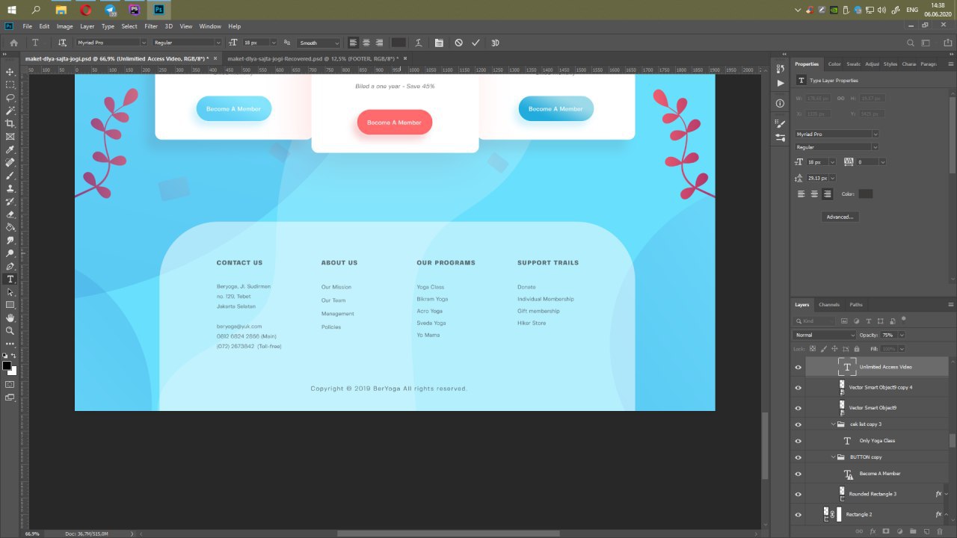Open the Styles panel tab
This screenshot has width=957, height=538.
tap(890, 64)
